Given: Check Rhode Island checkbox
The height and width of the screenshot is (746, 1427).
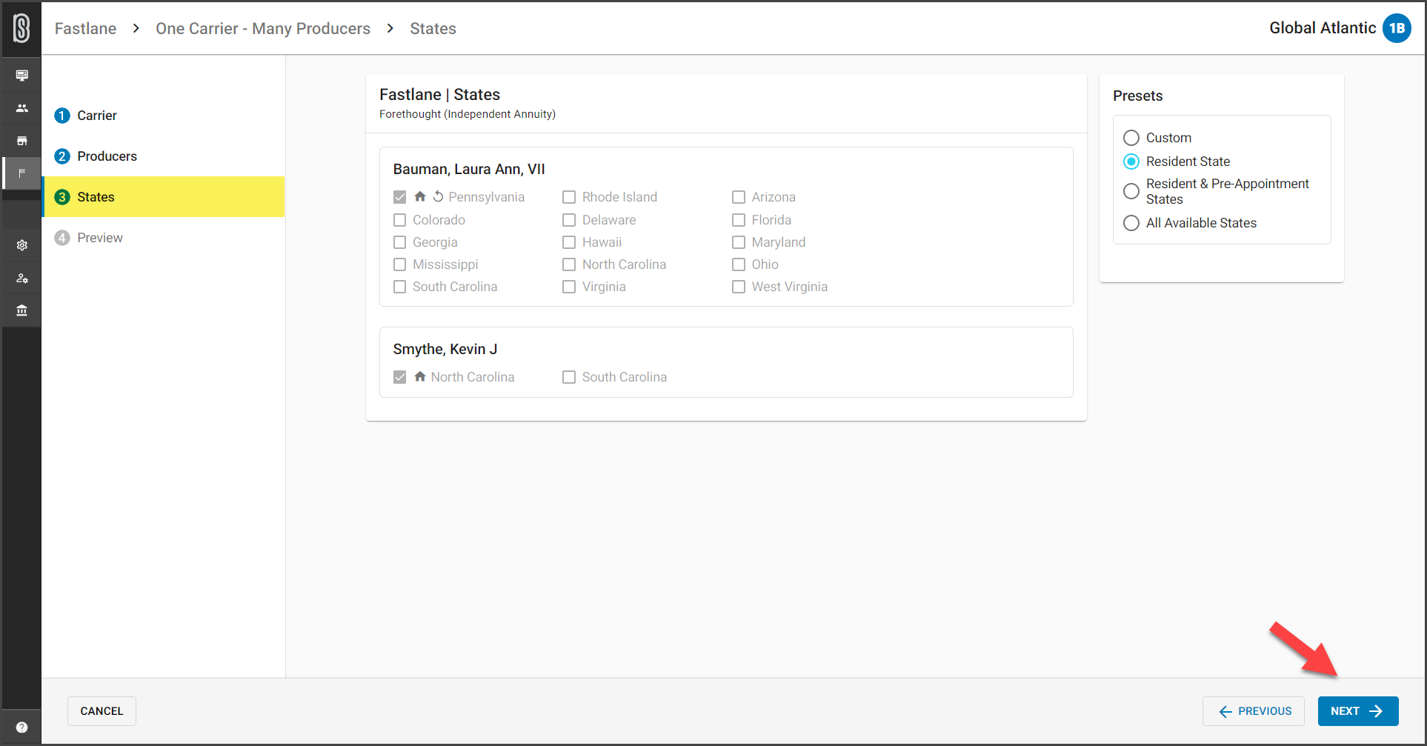Looking at the screenshot, I should click(569, 197).
